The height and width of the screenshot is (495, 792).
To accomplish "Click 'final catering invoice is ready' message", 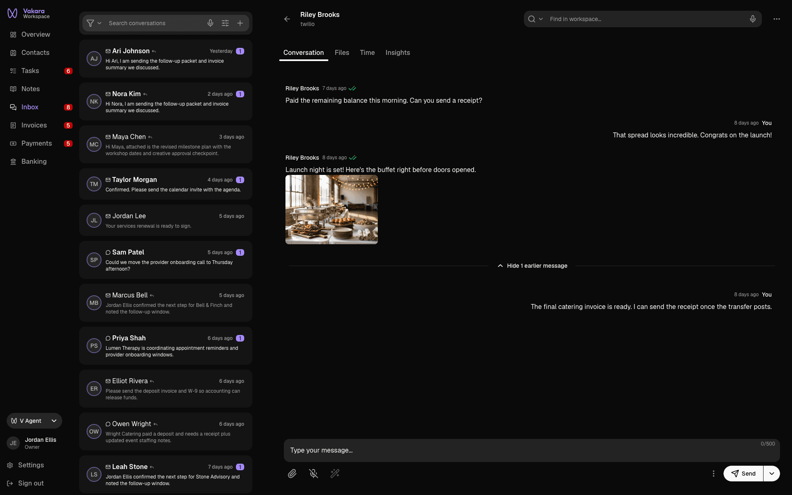I will (x=651, y=307).
